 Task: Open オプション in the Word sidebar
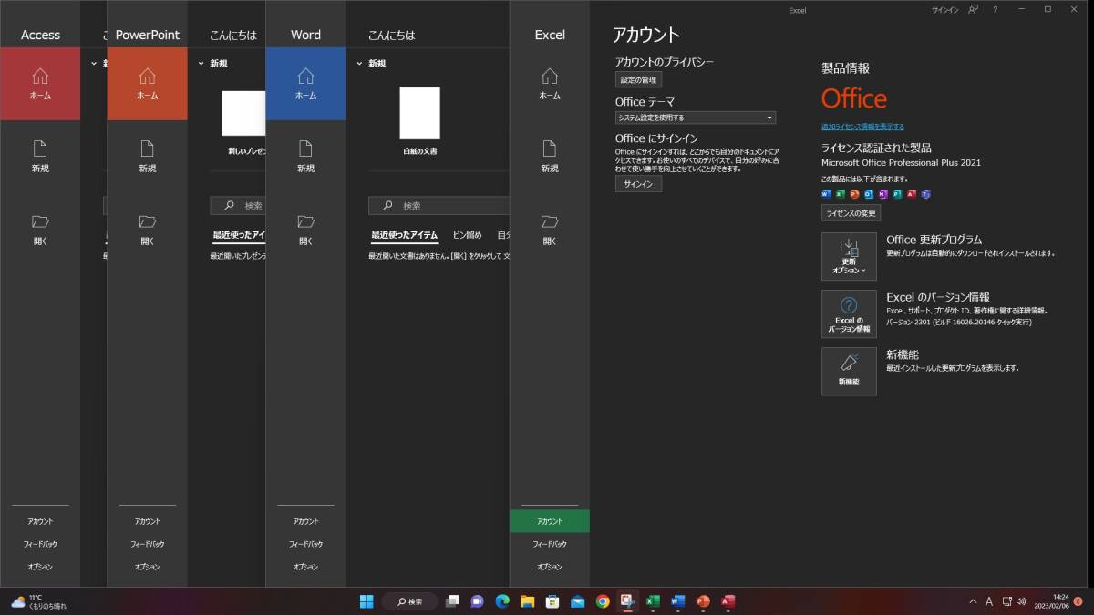click(305, 567)
